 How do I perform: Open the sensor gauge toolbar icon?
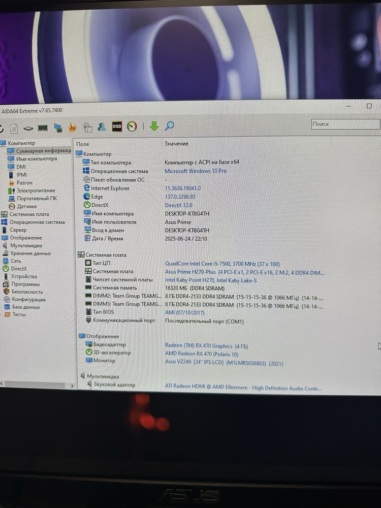(x=132, y=126)
